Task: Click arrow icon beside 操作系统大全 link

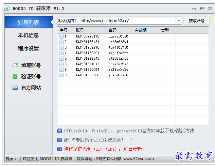Action: [x=60, y=149]
